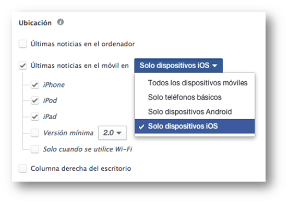This screenshot has height=204, width=288.
Task: Choose Solo teléfonos básicos from menu
Action: 195,97
